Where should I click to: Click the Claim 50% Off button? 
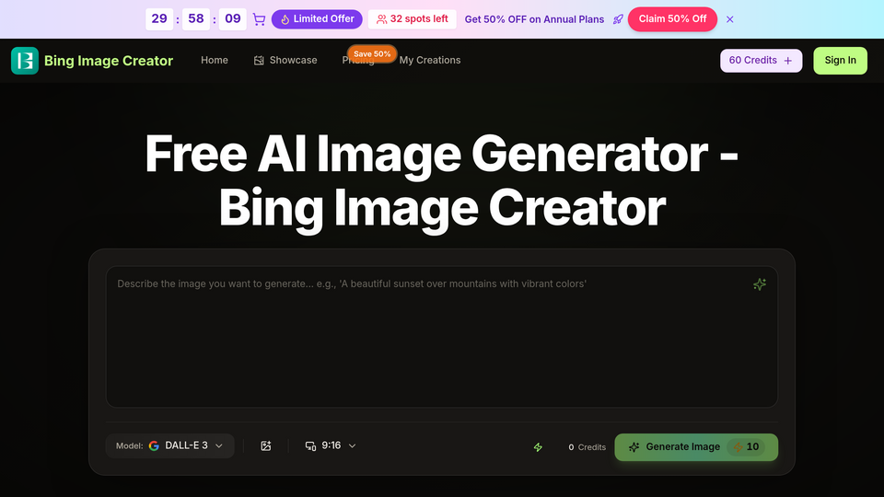(672, 19)
